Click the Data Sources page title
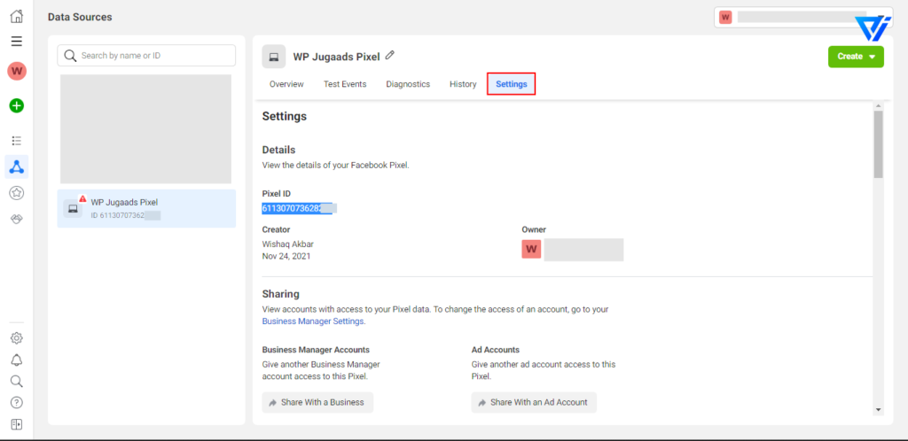This screenshot has height=441, width=908. point(80,18)
